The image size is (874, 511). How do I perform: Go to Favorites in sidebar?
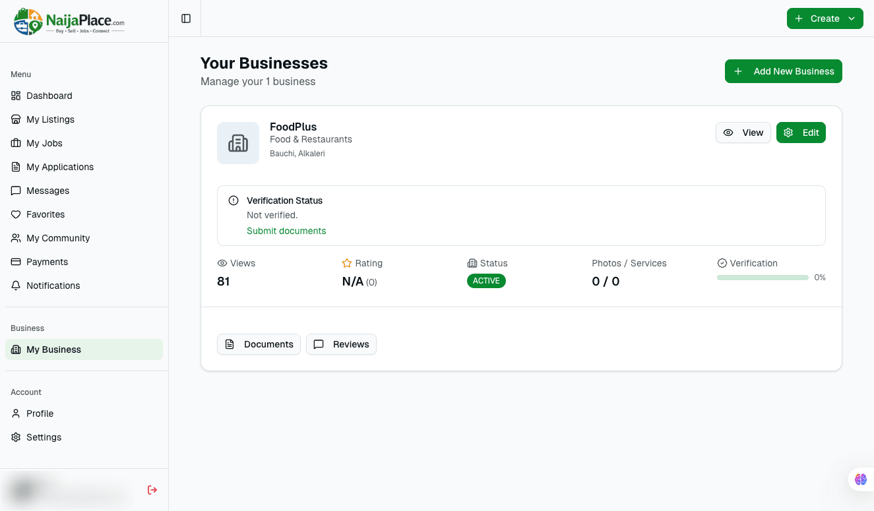(46, 214)
